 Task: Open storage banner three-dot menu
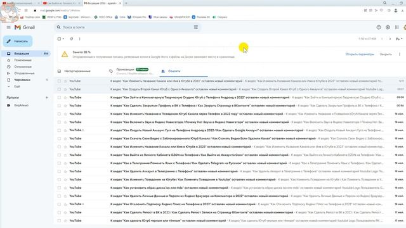click(400, 54)
